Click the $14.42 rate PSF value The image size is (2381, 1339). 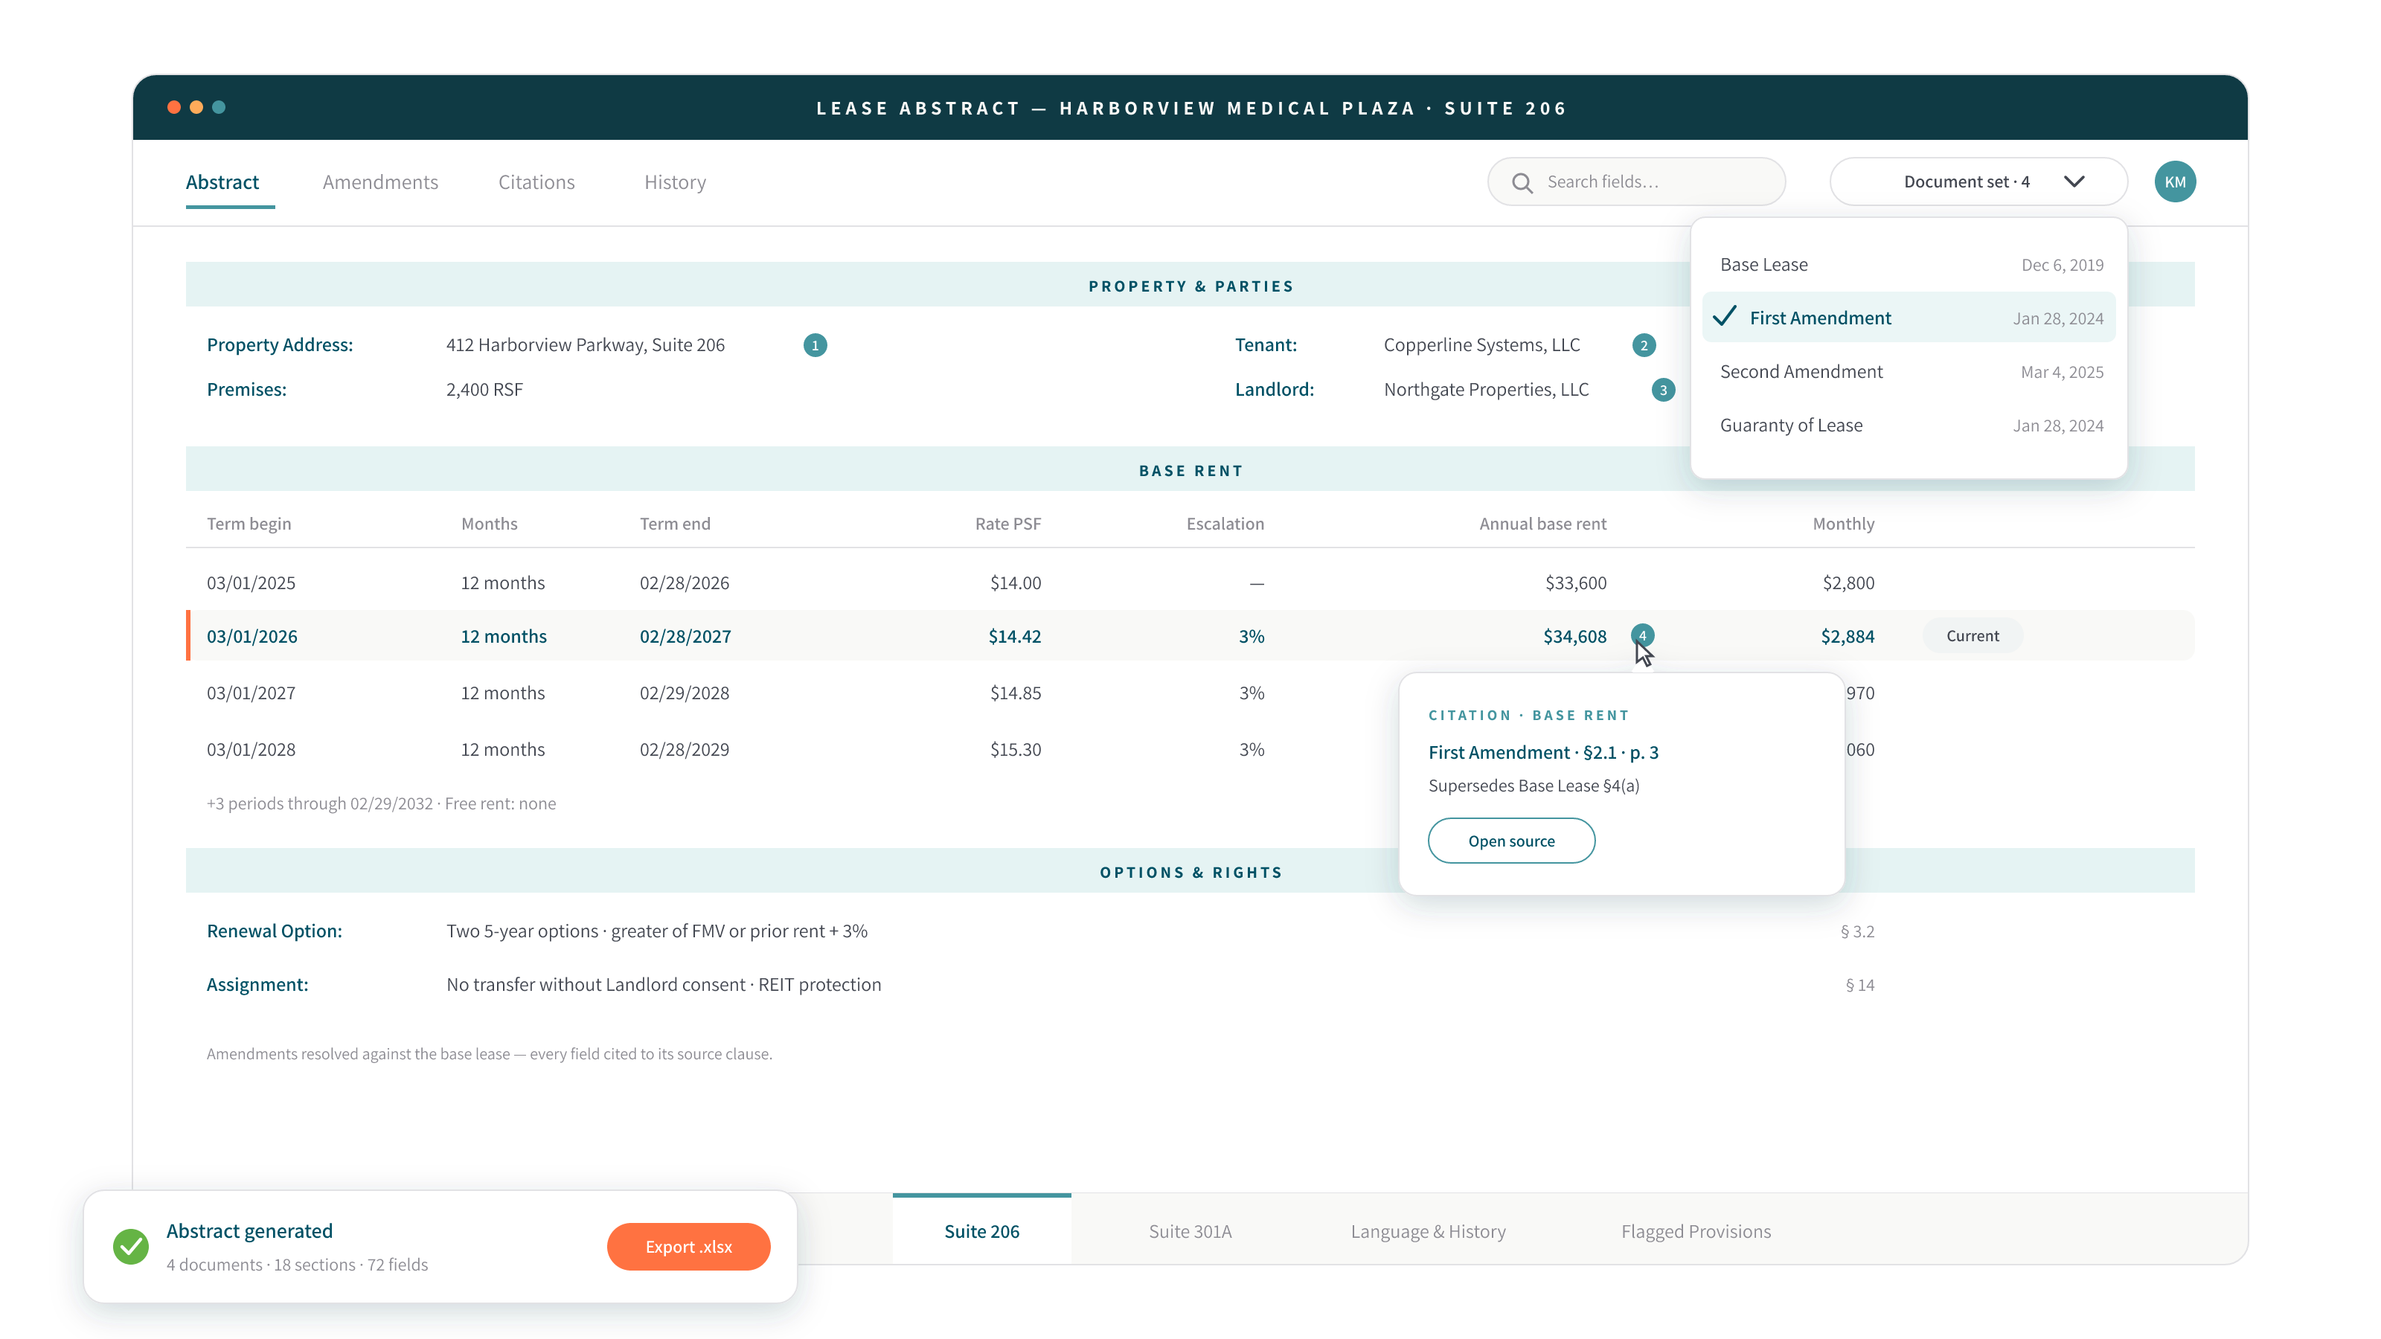tap(1014, 637)
